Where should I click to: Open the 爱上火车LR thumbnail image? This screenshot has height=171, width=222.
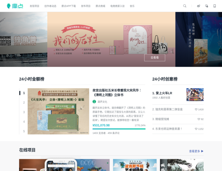click(195, 95)
